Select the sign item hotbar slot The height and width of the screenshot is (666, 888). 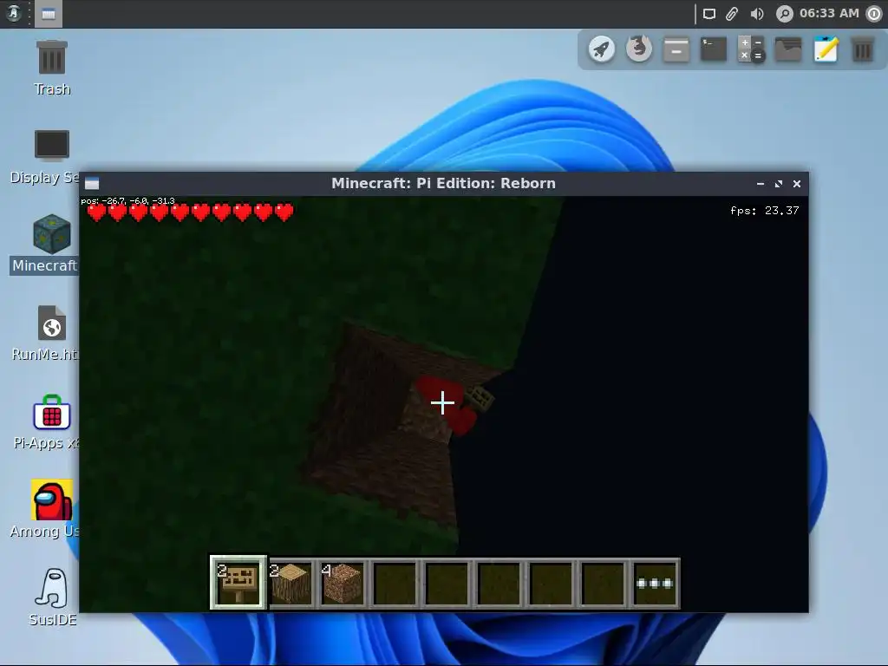[238, 583]
